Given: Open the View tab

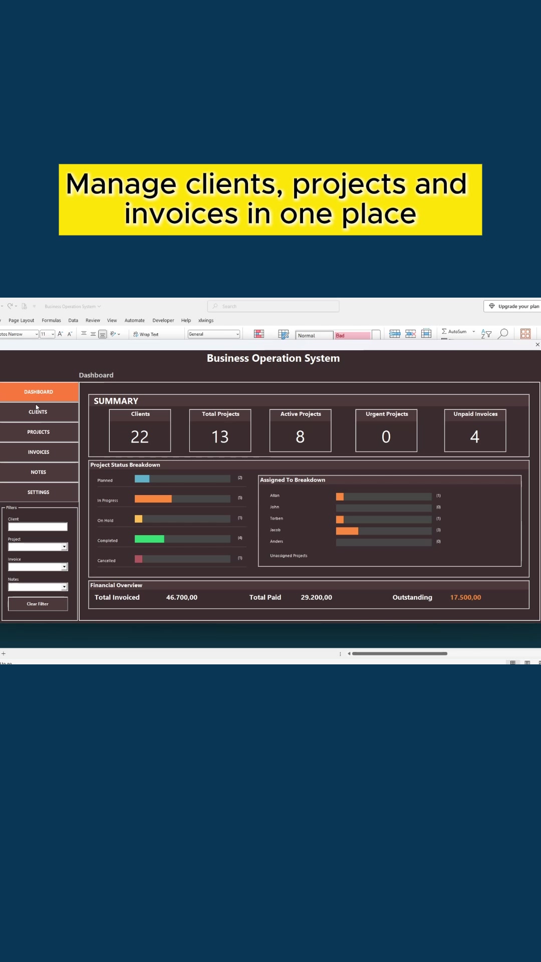Looking at the screenshot, I should pyautogui.click(x=112, y=321).
